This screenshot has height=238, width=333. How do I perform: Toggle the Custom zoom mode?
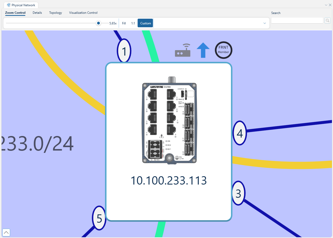click(x=145, y=23)
